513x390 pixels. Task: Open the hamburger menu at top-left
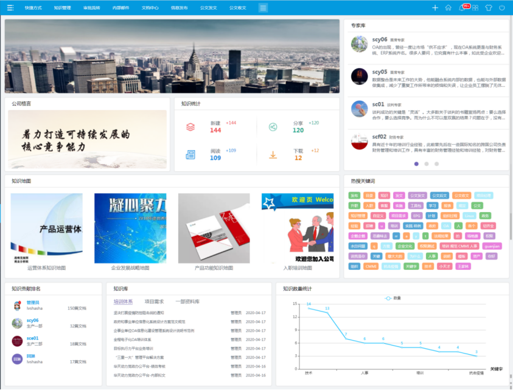(11, 8)
